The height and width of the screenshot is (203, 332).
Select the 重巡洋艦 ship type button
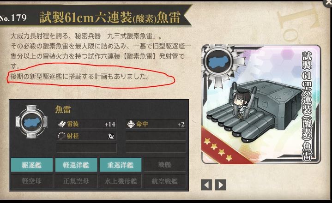click(121, 165)
